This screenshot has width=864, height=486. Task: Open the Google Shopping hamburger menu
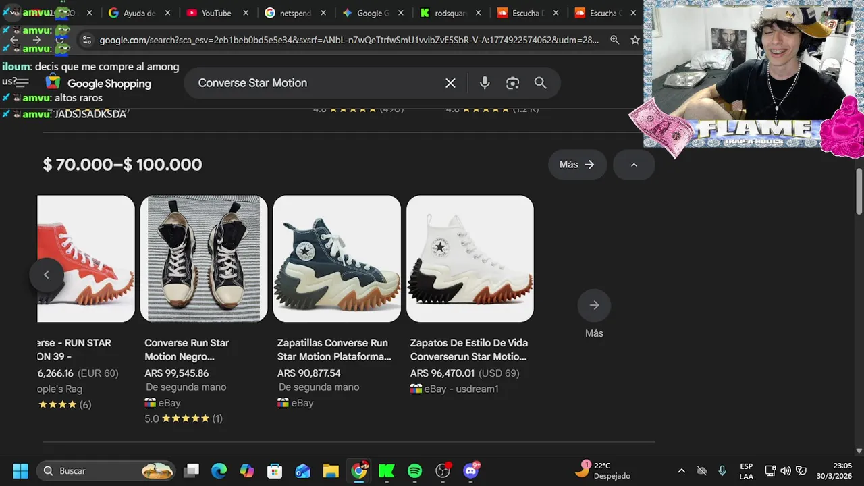click(x=22, y=83)
